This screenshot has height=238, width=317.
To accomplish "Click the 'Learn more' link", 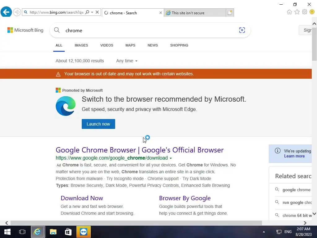I will tap(294, 156).
